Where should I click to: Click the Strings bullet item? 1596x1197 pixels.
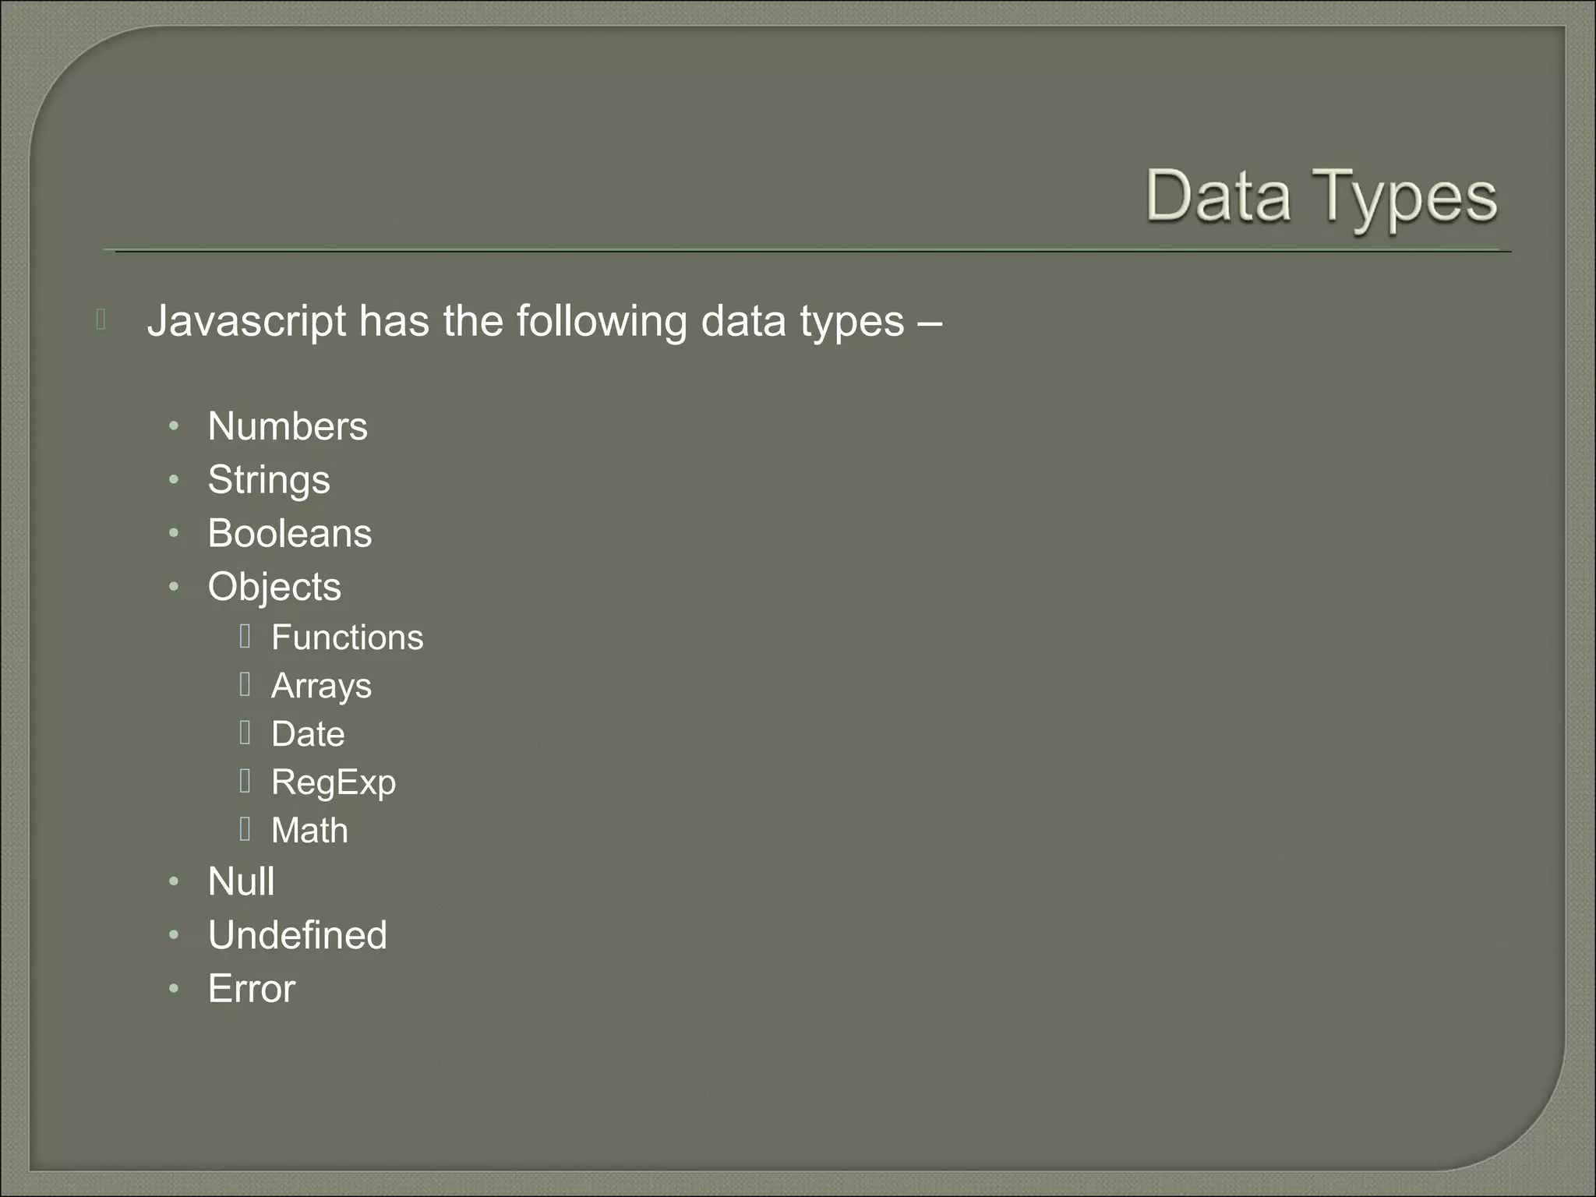pyautogui.click(x=269, y=480)
